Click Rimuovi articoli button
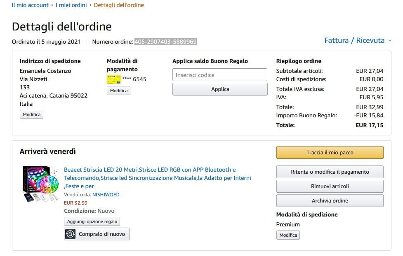 pos(330,186)
